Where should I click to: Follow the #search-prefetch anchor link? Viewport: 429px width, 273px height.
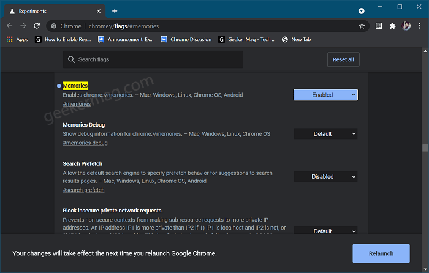83,190
